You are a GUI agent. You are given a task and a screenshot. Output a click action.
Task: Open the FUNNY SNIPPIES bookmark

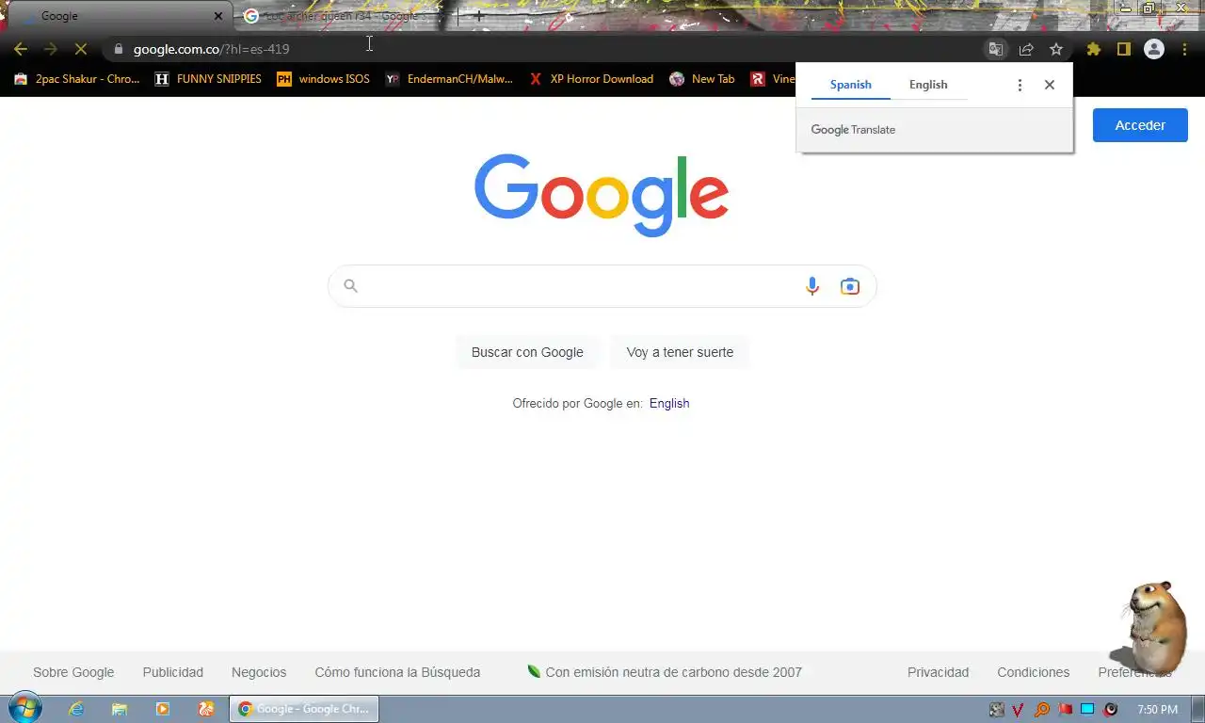208,79
